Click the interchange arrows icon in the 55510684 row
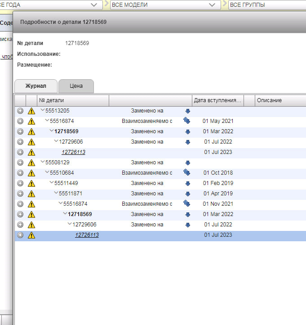 (x=187, y=173)
